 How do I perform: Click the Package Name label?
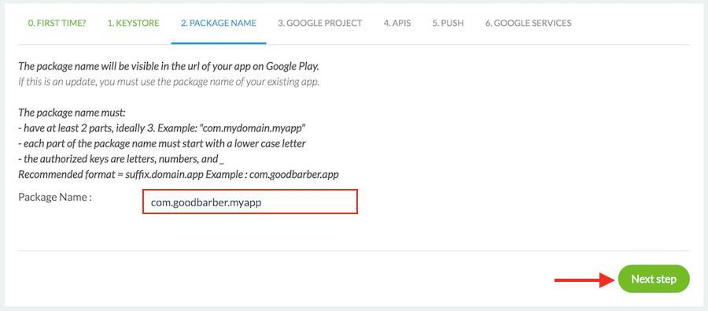[55, 198]
